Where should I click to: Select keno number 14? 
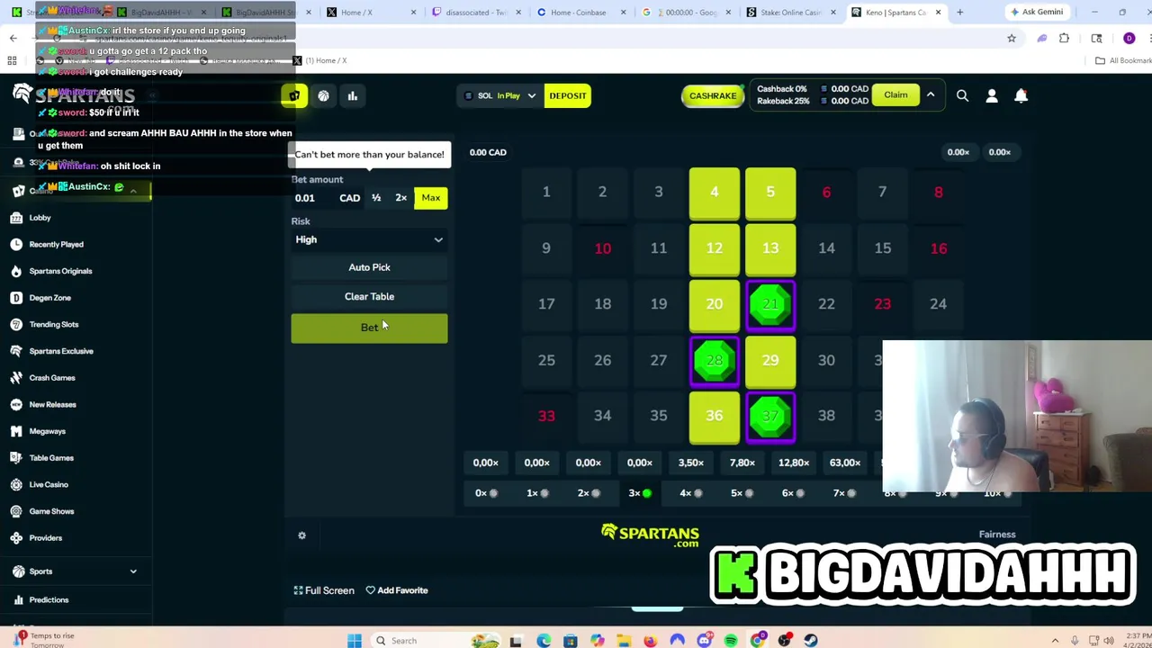pos(826,248)
